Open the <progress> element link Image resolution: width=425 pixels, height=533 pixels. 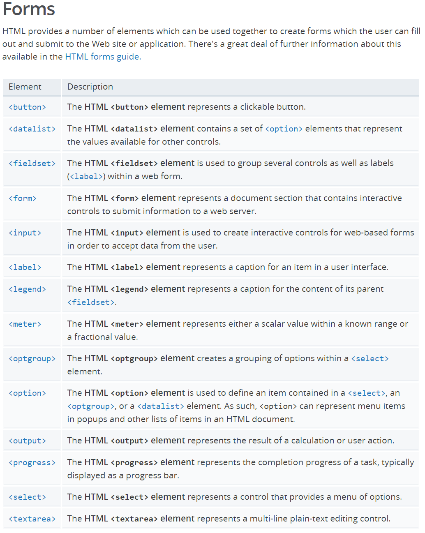(x=32, y=463)
